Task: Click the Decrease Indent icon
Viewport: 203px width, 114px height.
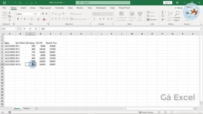Action: pos(63,19)
